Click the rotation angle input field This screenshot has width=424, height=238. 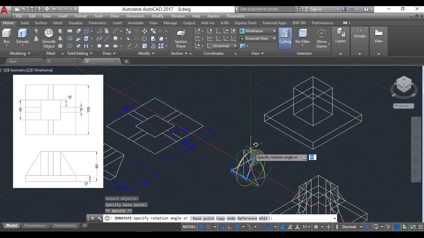[312, 157]
